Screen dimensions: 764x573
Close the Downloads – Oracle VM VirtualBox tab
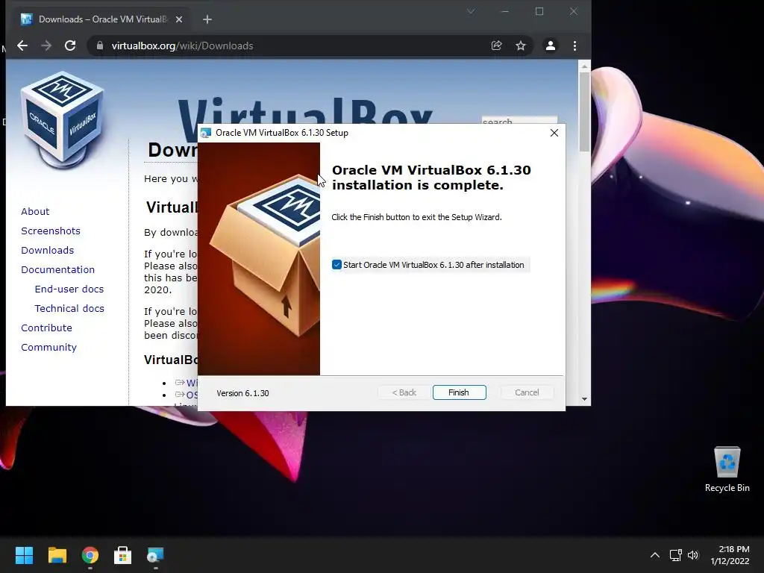[179, 19]
